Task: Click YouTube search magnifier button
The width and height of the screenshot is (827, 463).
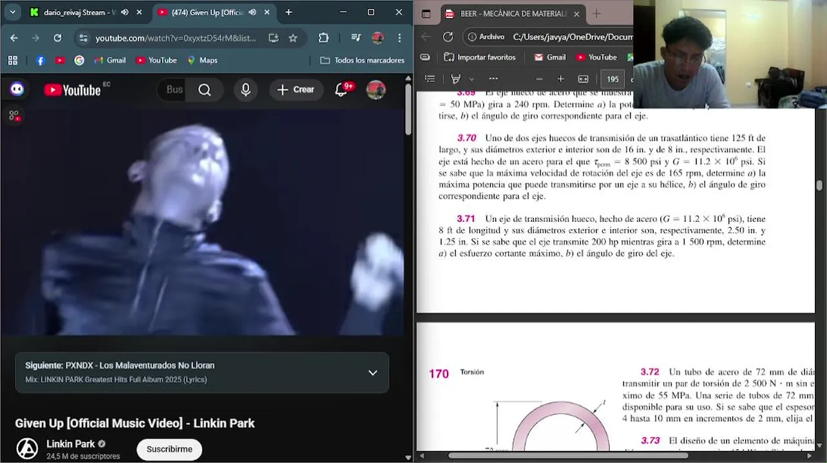Action: point(205,90)
